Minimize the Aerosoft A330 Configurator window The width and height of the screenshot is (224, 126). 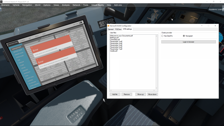[202, 26]
